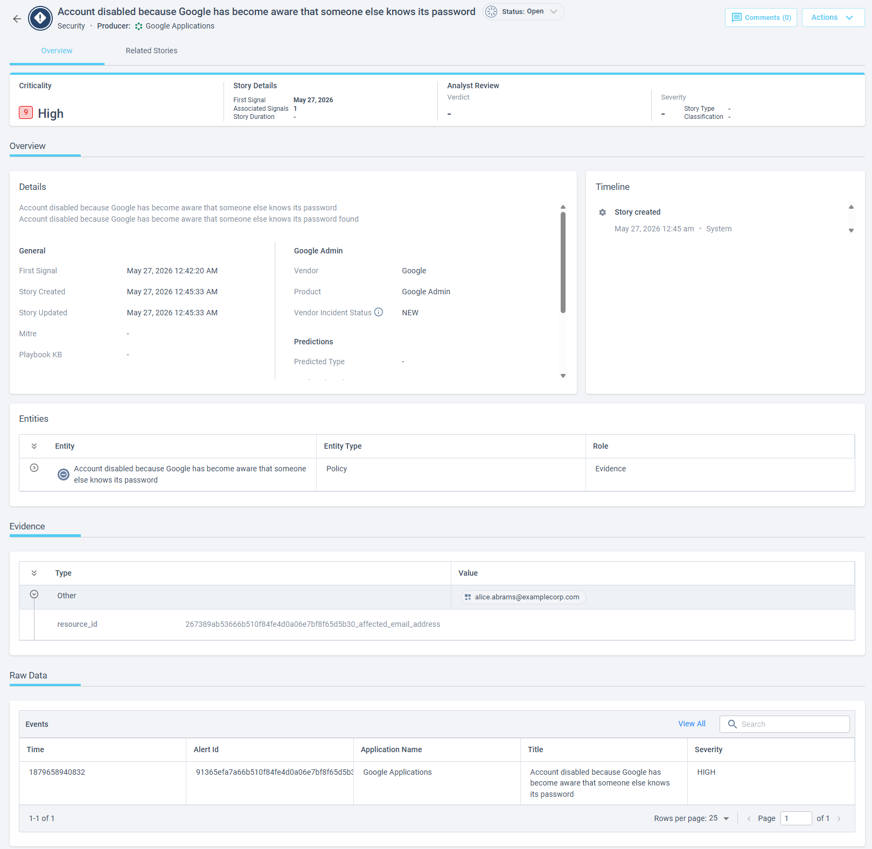The image size is (872, 849).
Task: Click the Alert Id 91365efa7a66b... cell
Action: [x=270, y=783]
